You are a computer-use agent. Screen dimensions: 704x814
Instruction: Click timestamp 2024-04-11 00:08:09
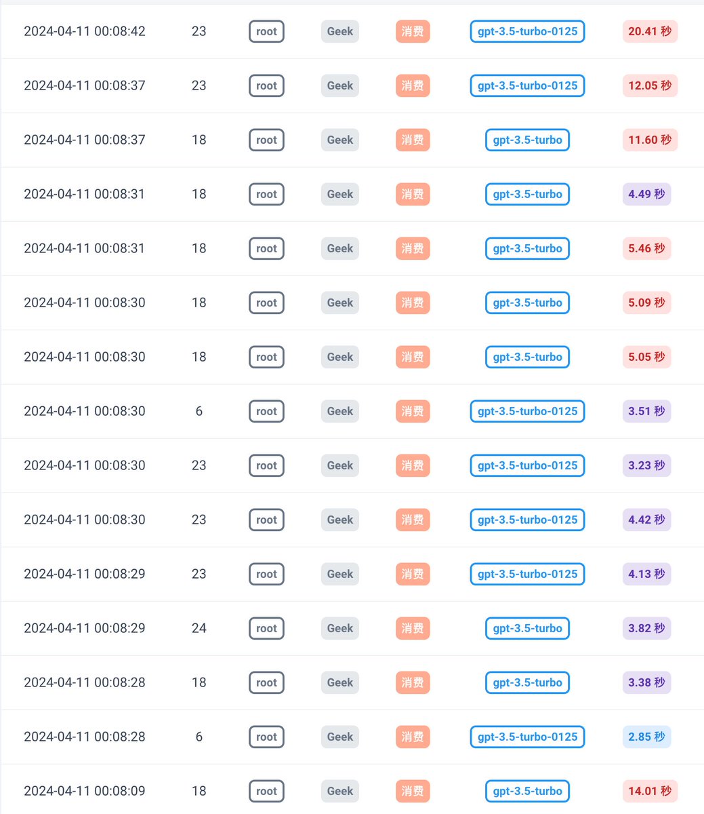85,791
